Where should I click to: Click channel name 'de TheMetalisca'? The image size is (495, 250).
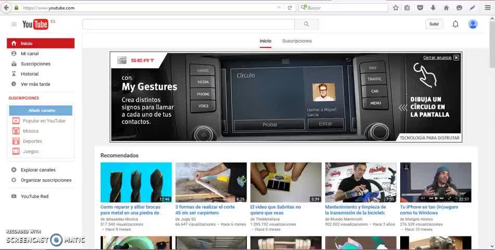[265, 219]
